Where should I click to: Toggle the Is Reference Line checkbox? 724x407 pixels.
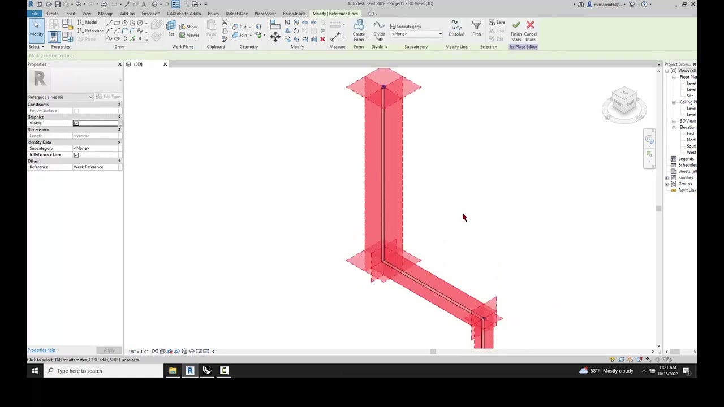76,155
